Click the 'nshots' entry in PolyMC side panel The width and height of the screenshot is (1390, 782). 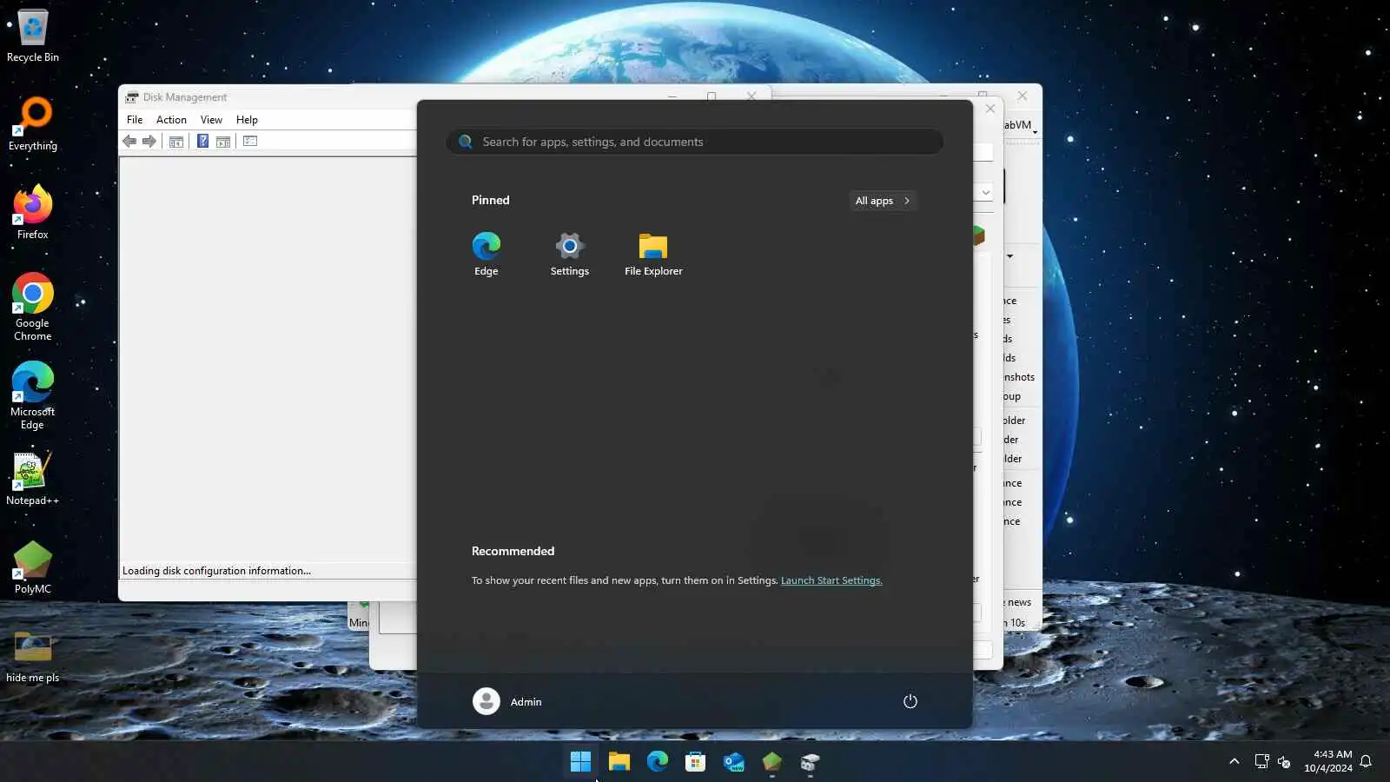click(1019, 377)
